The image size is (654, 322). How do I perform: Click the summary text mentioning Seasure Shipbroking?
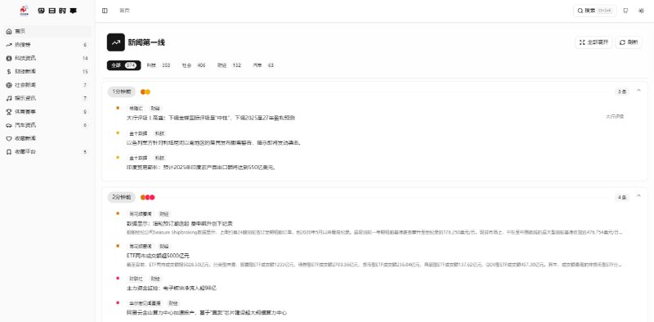[374, 232]
